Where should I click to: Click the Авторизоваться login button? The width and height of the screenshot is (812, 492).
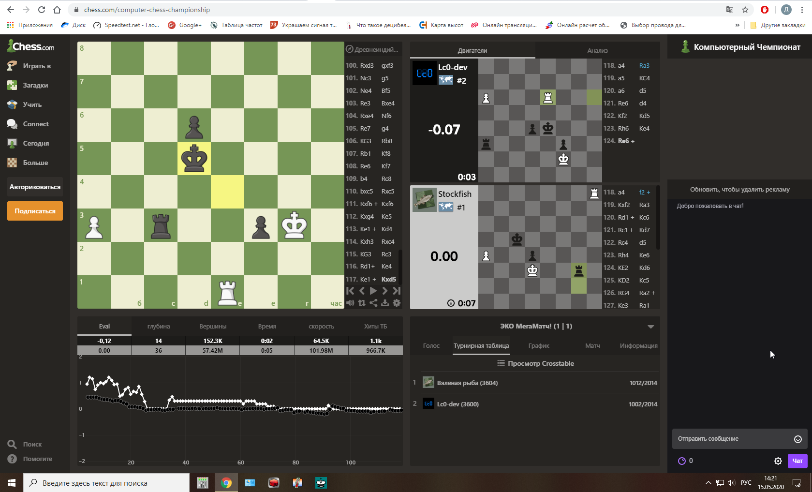tap(35, 187)
